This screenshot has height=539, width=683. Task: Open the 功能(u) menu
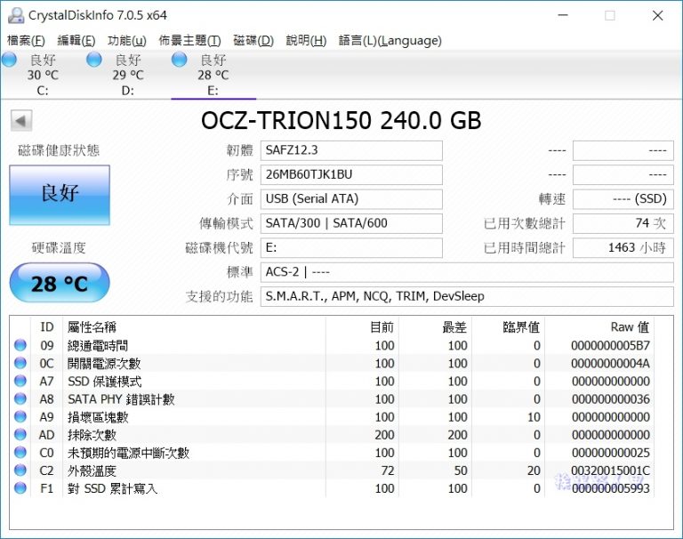point(126,40)
